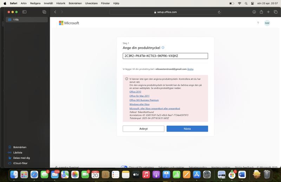Open Maps from the Dock
Screen dimensions: 281x182
(65, 175)
